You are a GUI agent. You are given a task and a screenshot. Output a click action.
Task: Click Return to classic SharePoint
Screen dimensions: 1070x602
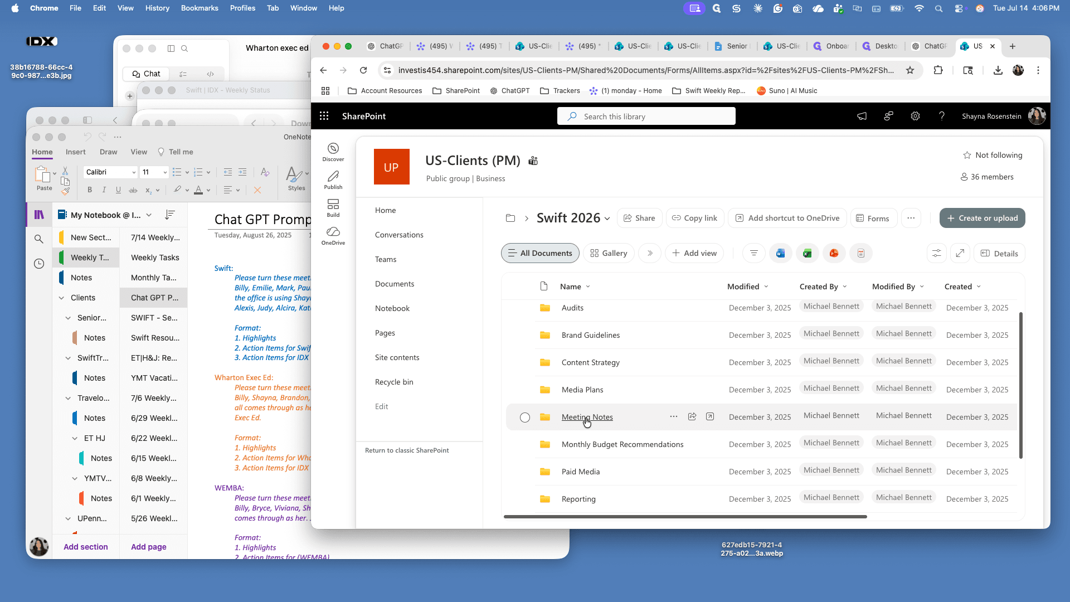407,450
